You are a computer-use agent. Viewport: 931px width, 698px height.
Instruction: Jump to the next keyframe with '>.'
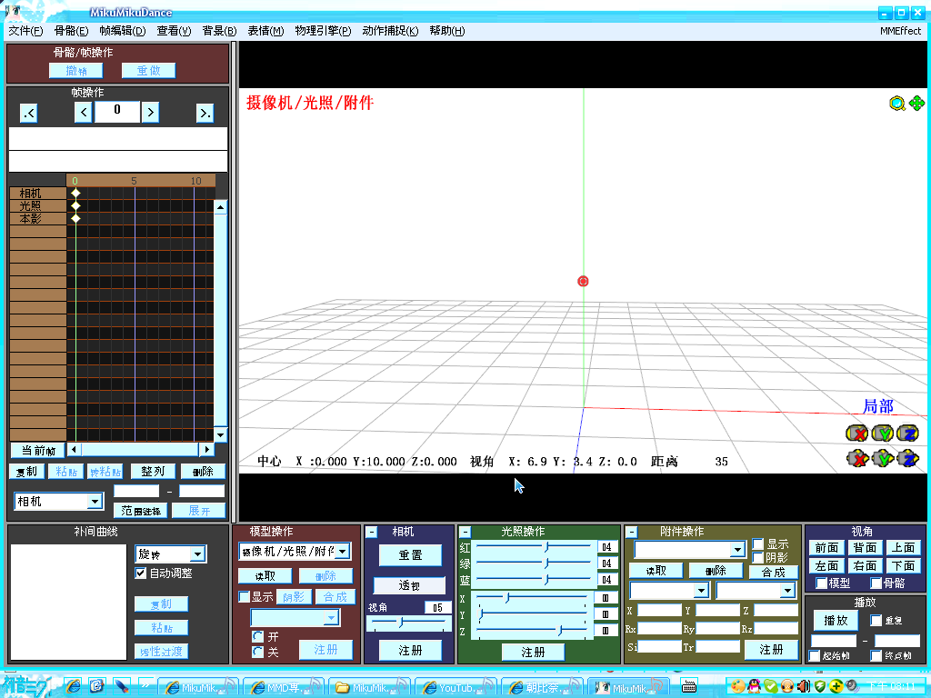pyautogui.click(x=205, y=112)
